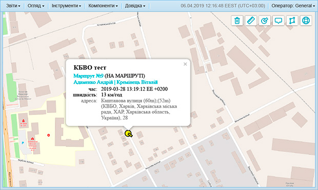Open the Маршрут №9 link
This screenshot has height=190, width=318.
point(88,76)
